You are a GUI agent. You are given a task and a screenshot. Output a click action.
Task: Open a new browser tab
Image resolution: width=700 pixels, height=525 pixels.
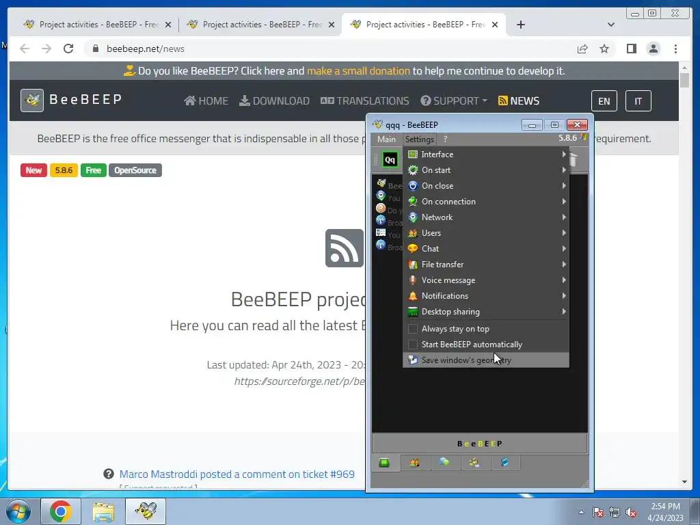pyautogui.click(x=520, y=25)
